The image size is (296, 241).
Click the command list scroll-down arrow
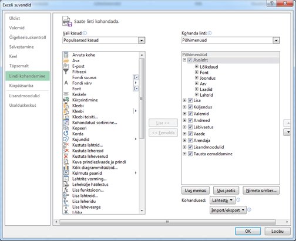(x=142, y=211)
